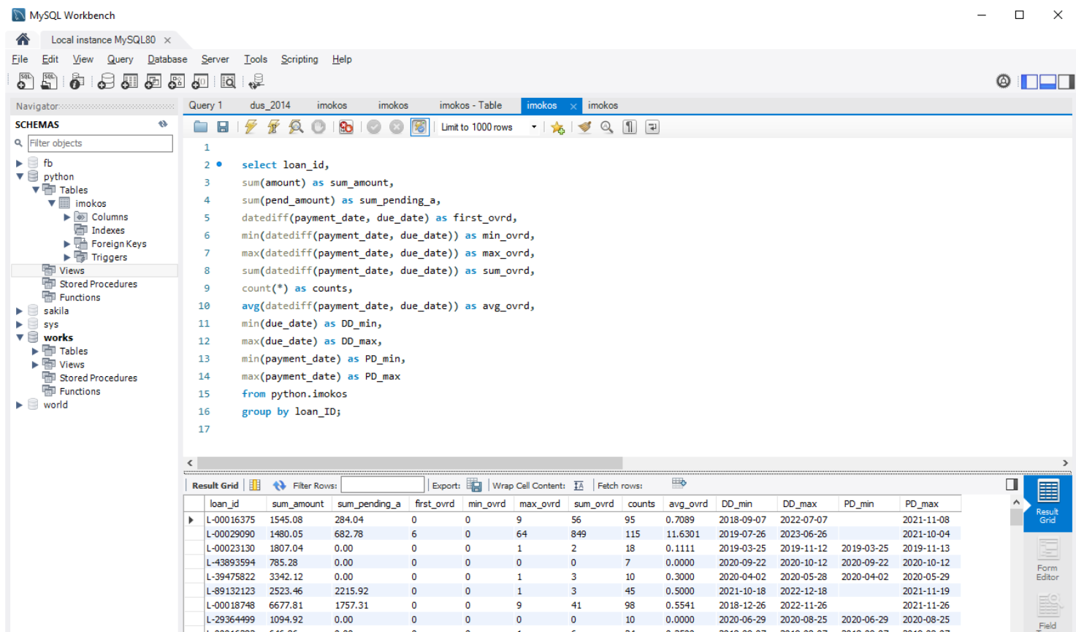Create a new schema icon
The width and height of the screenshot is (1076, 632).
(x=106, y=81)
